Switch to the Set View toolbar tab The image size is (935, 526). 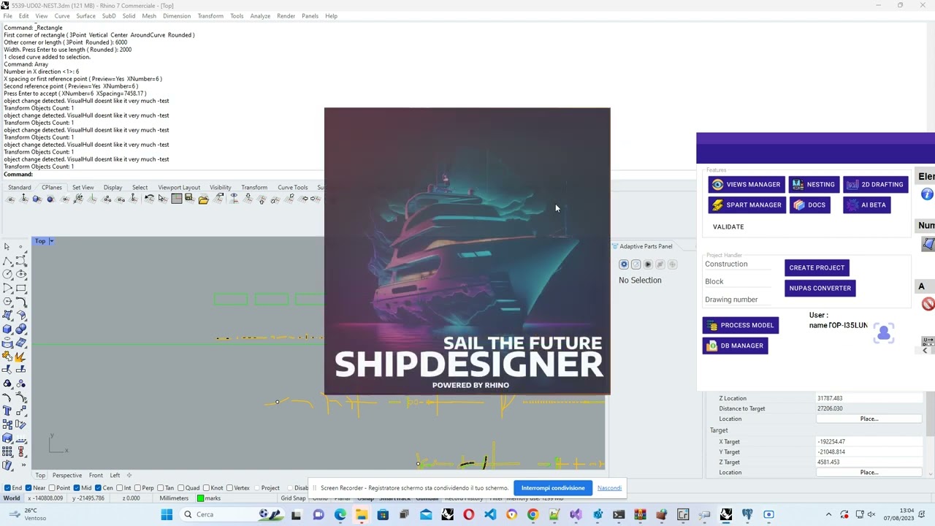[x=83, y=188]
